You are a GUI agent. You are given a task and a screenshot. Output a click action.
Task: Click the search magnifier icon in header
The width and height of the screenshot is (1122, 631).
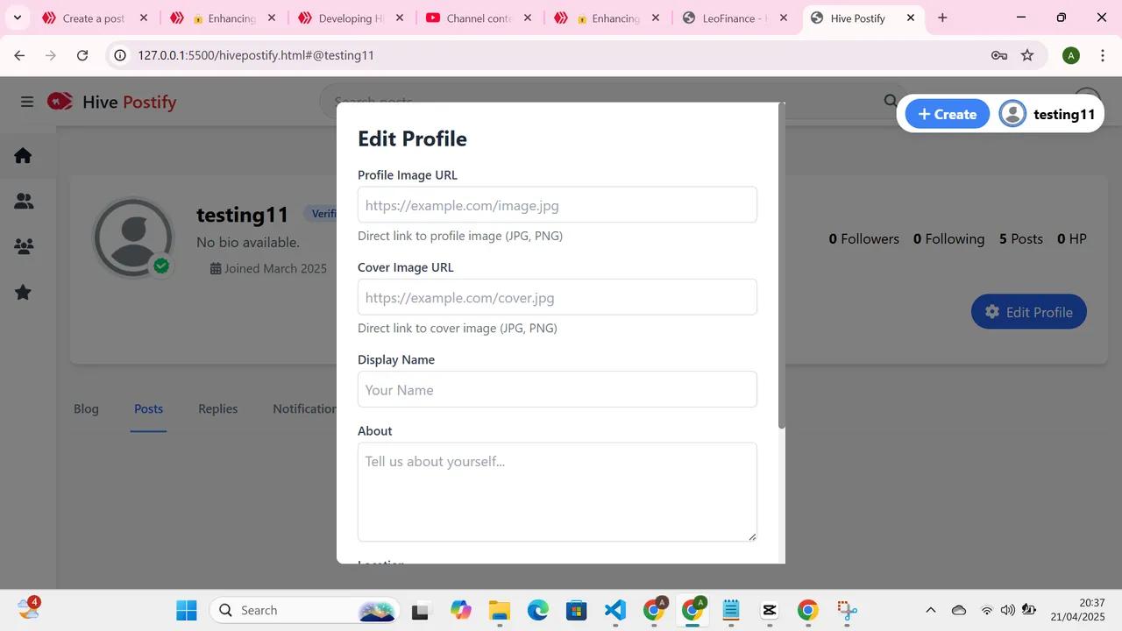[891, 102]
